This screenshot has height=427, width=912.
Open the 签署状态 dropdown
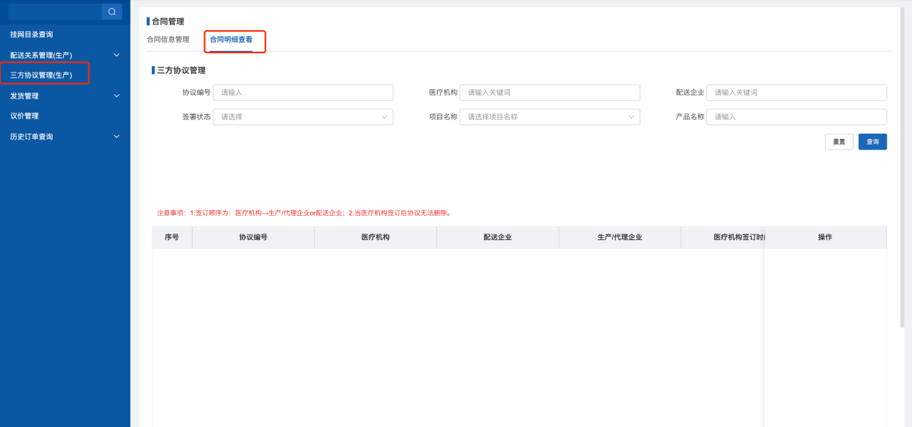(x=303, y=117)
